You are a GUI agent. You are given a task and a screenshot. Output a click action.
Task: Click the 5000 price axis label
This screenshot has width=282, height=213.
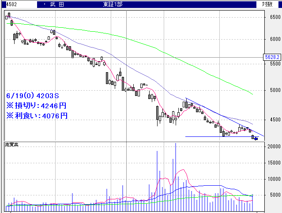coord(272,90)
